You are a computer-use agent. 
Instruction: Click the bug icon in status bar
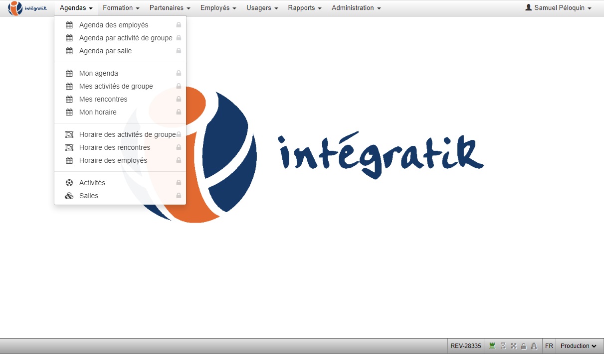coord(534,346)
